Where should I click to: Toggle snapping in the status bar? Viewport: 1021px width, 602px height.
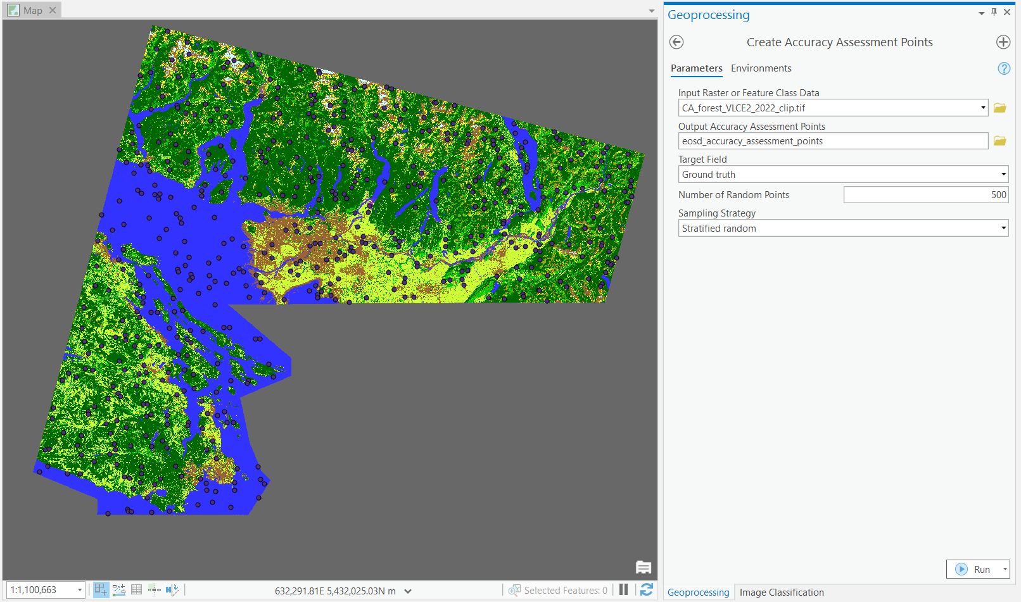pyautogui.click(x=101, y=590)
